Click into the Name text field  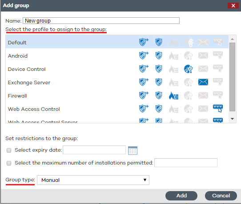(101, 20)
